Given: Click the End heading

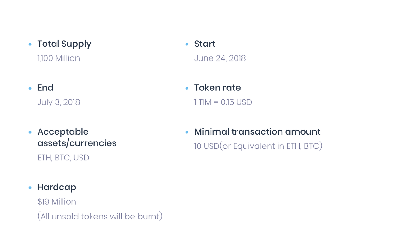Looking at the screenshot, I should pyautogui.click(x=45, y=88).
